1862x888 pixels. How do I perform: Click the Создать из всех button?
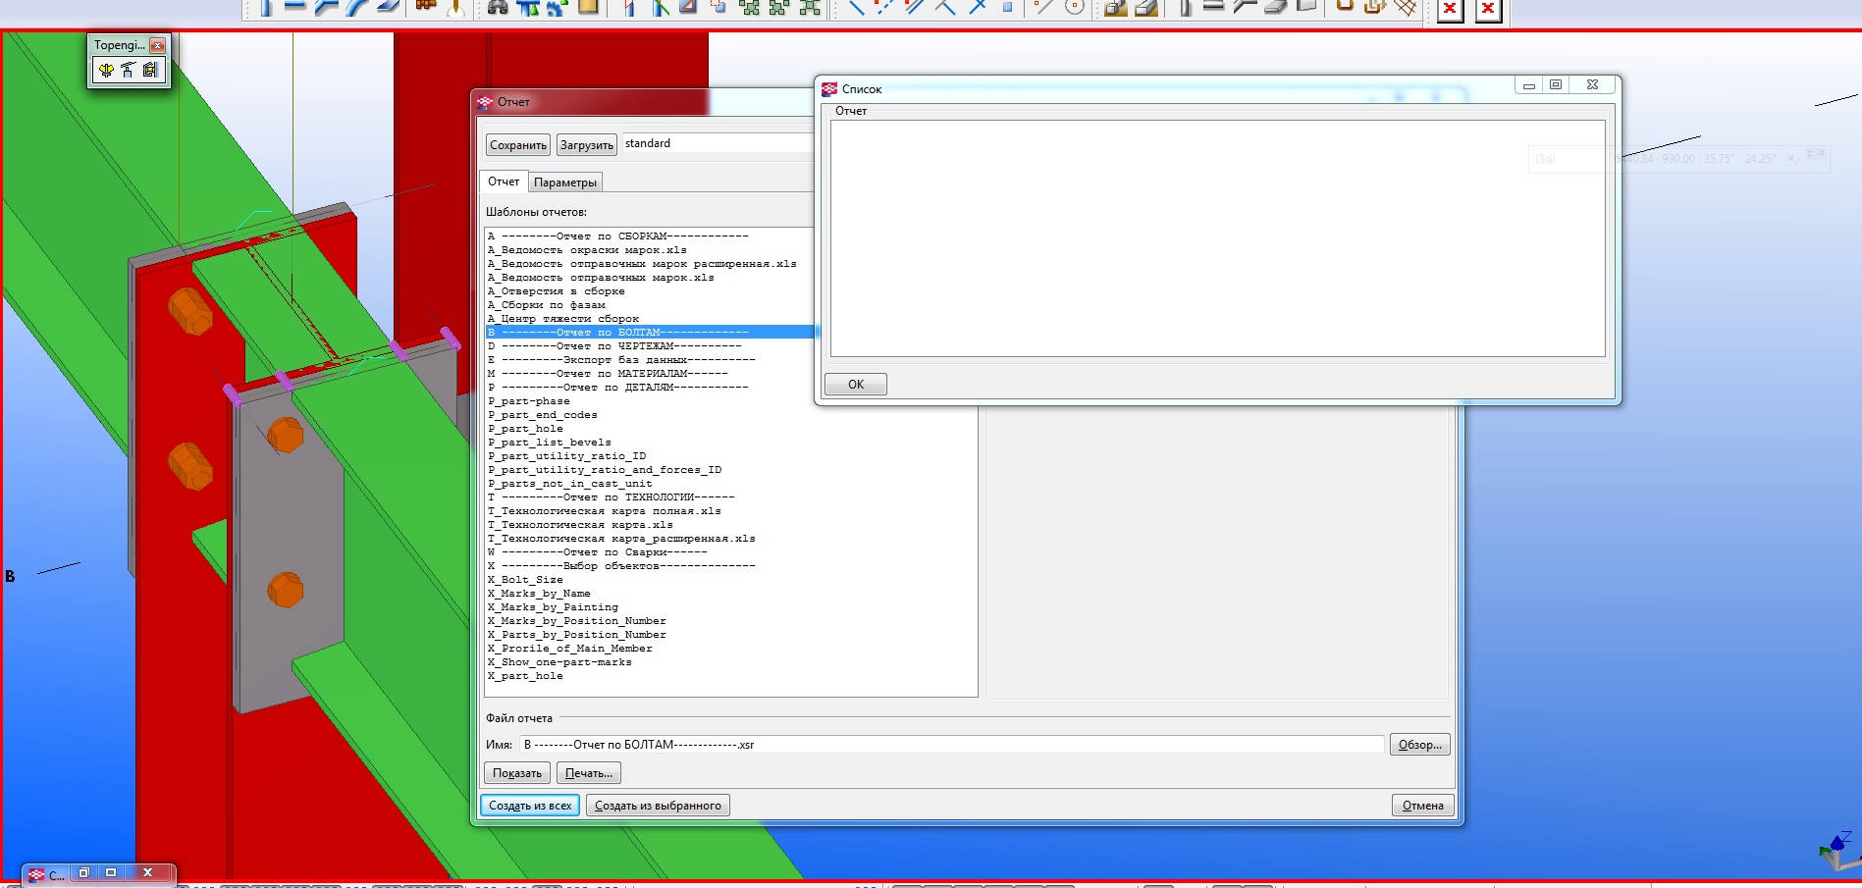pos(530,806)
